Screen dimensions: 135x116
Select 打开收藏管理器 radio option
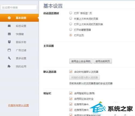71,29
